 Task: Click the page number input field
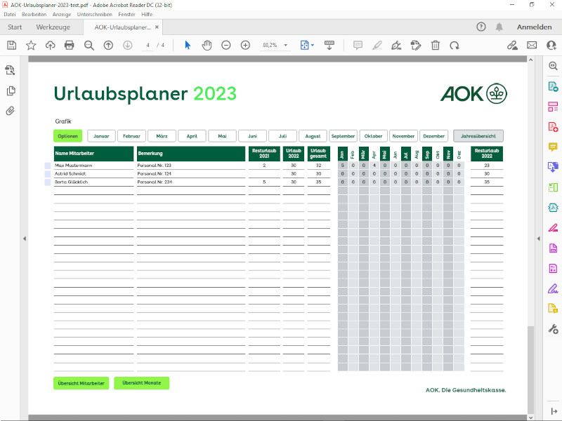[148, 45]
